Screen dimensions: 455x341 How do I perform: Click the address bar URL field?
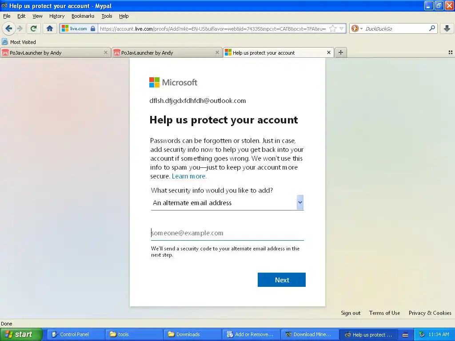(x=213, y=28)
